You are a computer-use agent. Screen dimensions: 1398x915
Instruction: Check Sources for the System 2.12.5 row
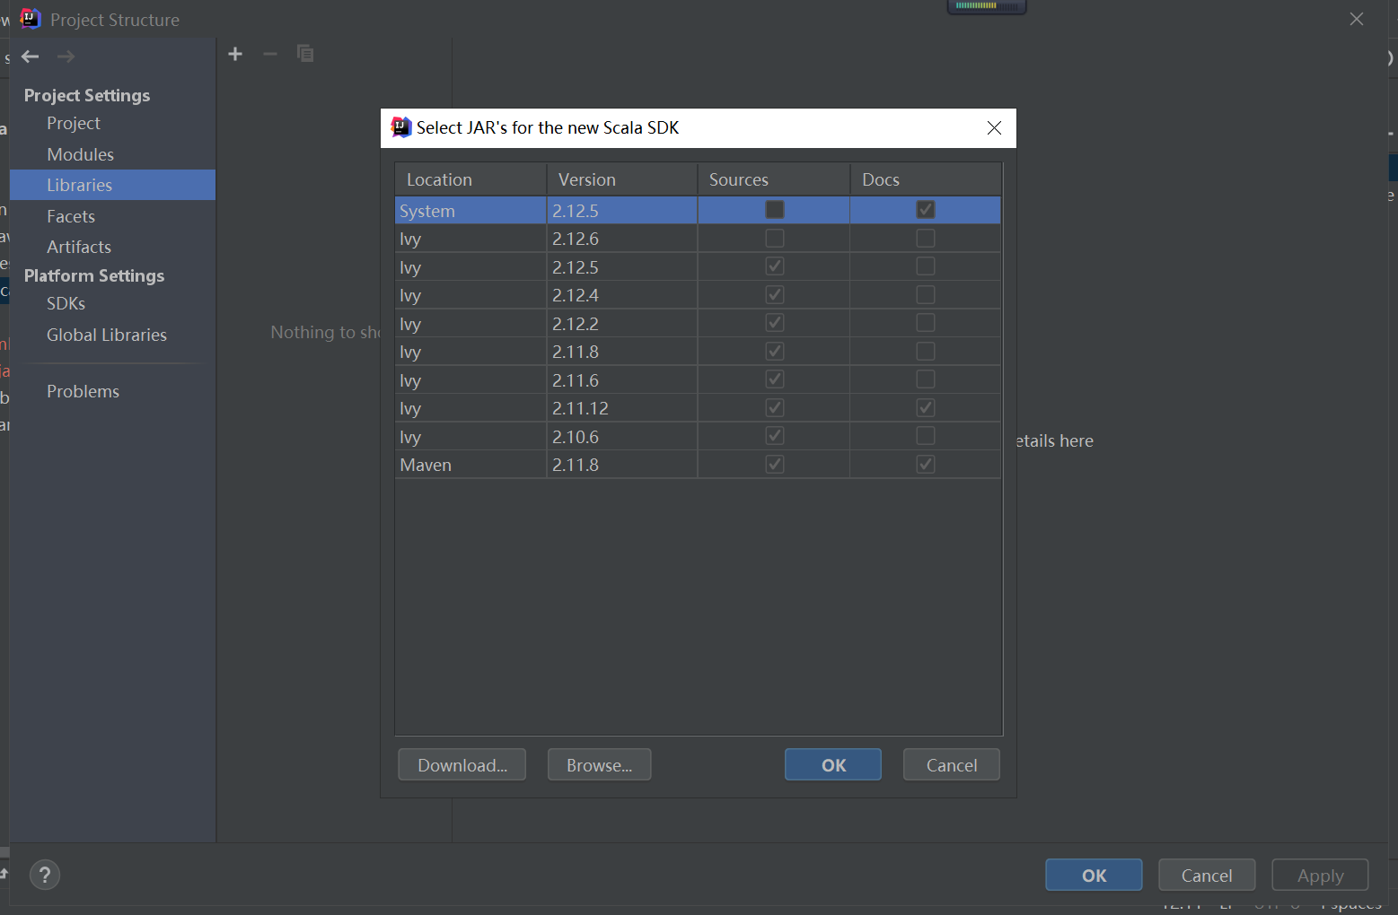point(773,209)
